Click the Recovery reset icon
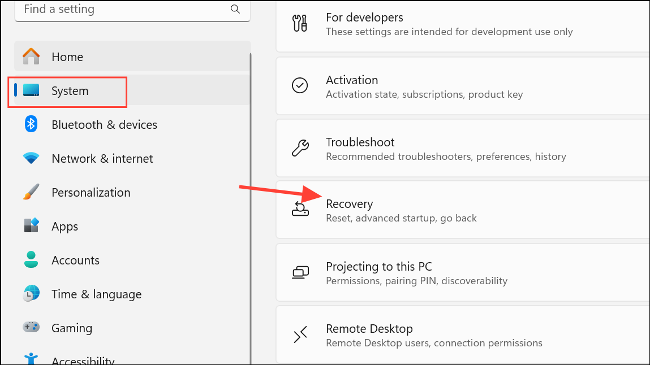650x365 pixels. 300,210
